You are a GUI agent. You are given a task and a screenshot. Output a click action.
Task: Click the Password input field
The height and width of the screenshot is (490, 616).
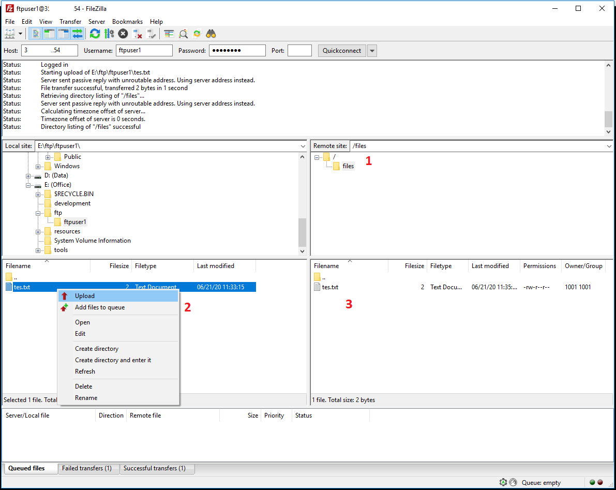237,50
